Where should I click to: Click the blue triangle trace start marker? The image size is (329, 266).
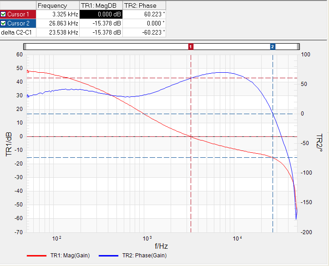(x=28, y=96)
